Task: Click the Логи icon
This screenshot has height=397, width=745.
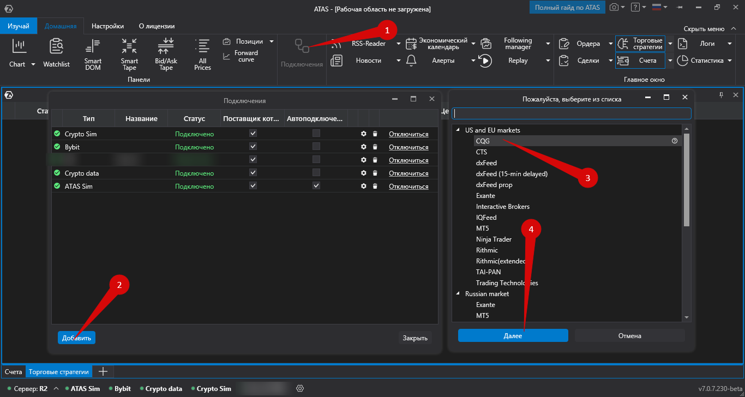Action: [x=683, y=44]
